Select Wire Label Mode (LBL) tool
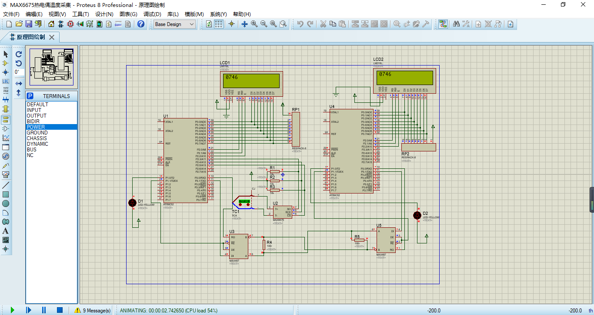Viewport: 594px width, 315px height. 6,81
